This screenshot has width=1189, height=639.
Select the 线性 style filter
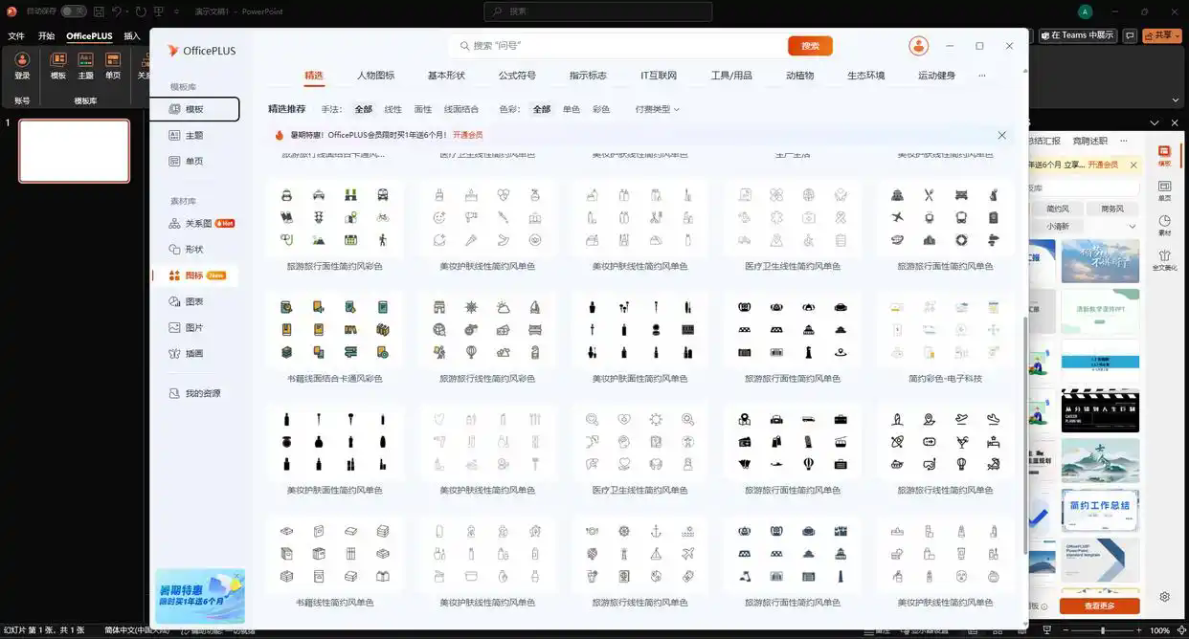click(x=393, y=109)
